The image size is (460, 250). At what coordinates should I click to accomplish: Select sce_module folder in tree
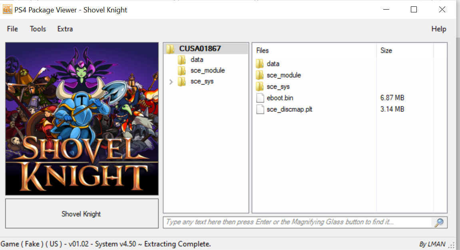208,70
